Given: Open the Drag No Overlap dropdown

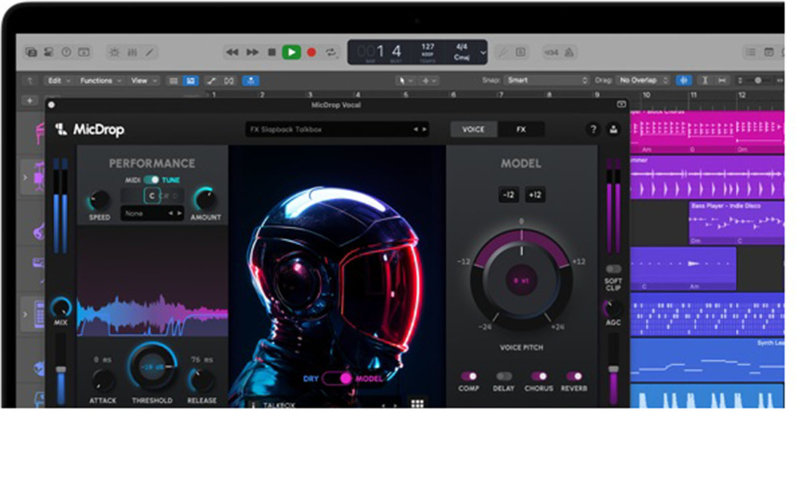Looking at the screenshot, I should point(643,80).
